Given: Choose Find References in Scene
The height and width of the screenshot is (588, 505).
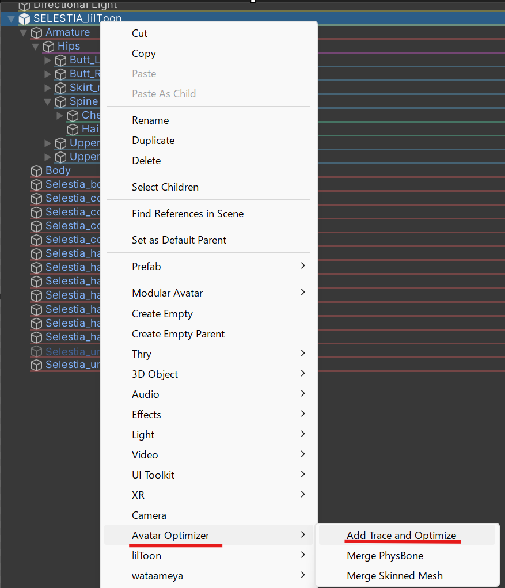Looking at the screenshot, I should coord(209,214).
